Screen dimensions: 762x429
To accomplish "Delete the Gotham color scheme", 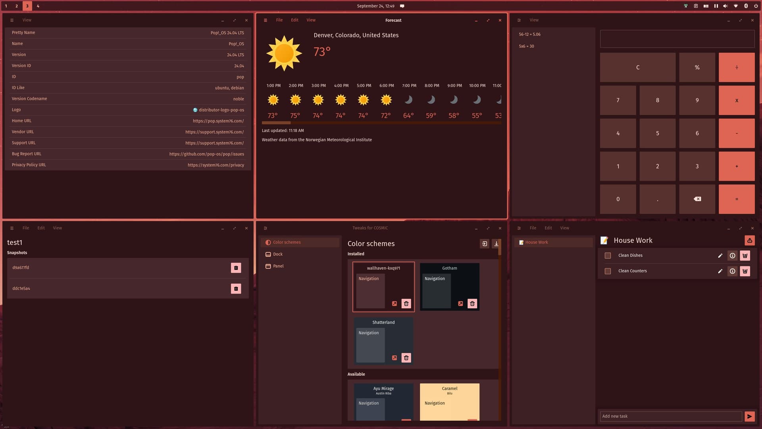I will coord(472,304).
